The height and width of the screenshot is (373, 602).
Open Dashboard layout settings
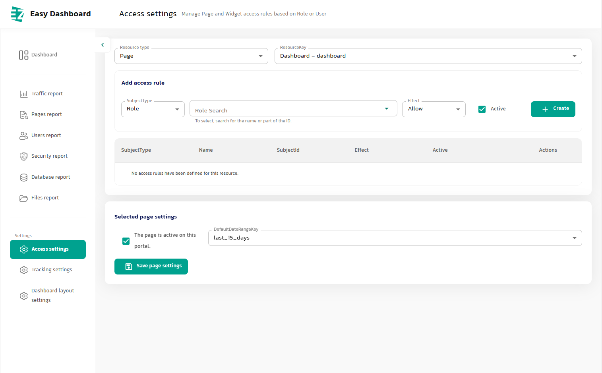(48, 296)
